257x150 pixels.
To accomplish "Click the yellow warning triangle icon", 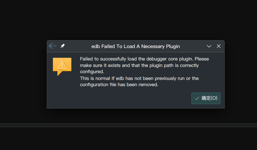I will point(62,66).
